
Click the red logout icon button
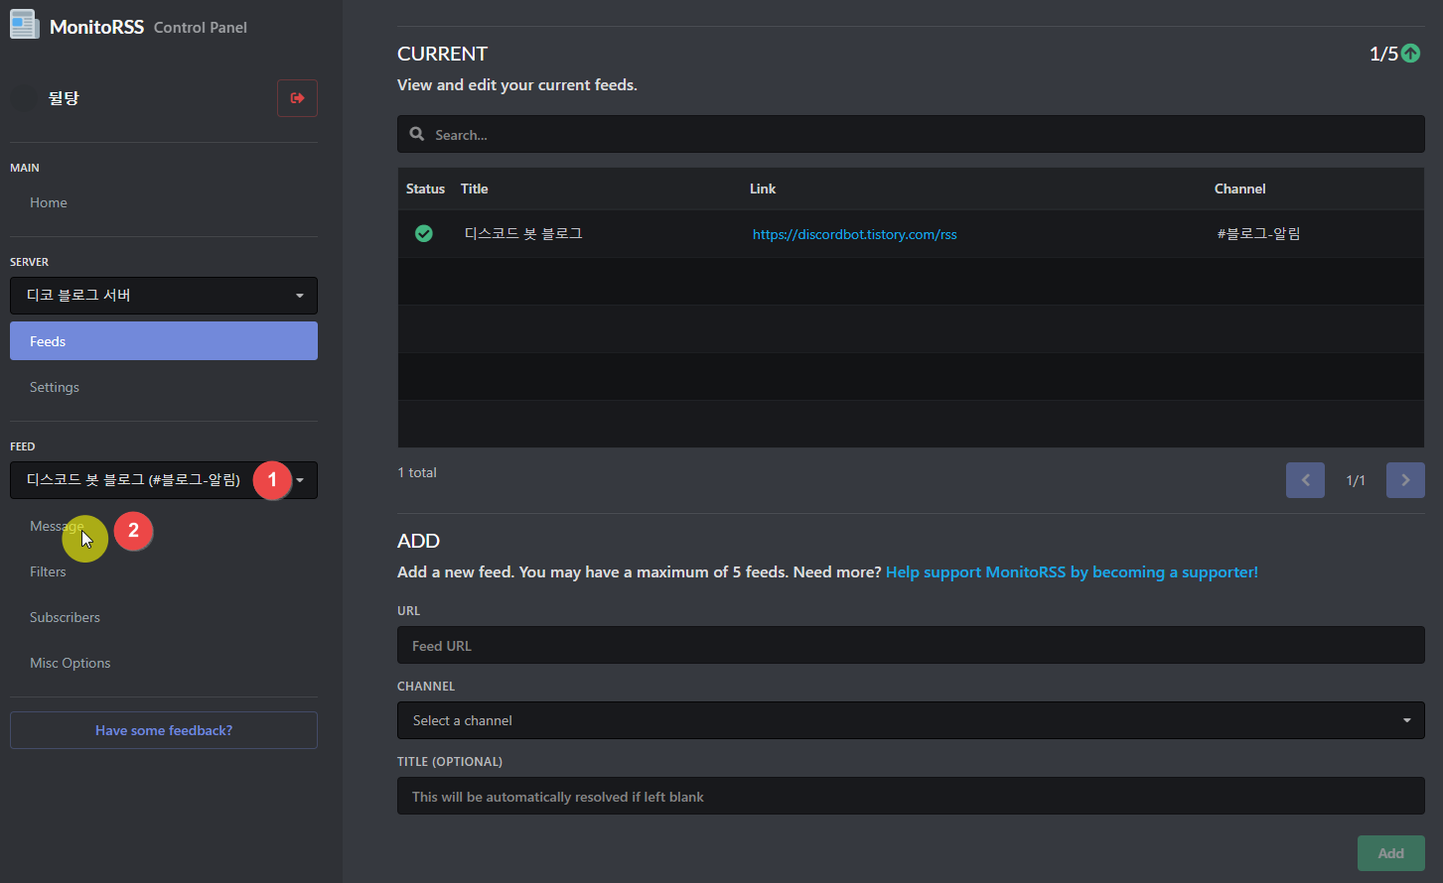pyautogui.click(x=297, y=98)
